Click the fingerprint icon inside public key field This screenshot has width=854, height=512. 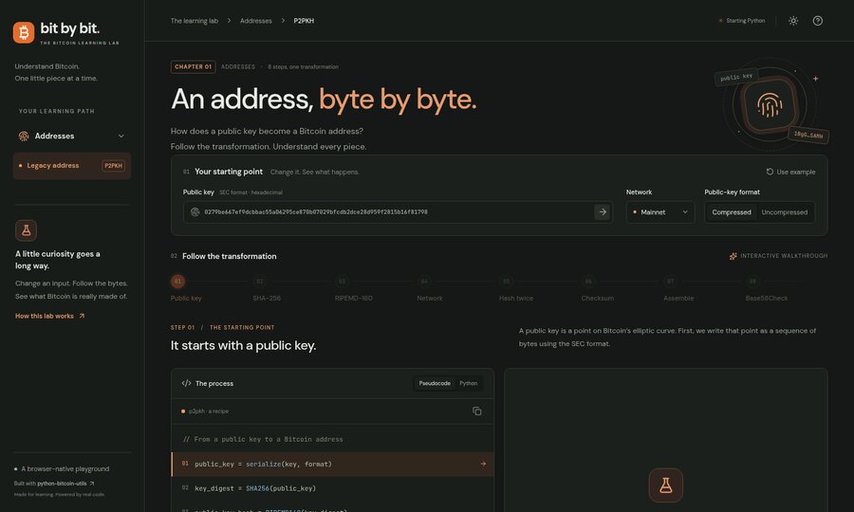tap(195, 212)
